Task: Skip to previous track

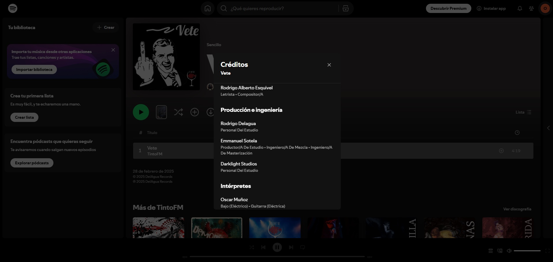Action: coord(263,247)
